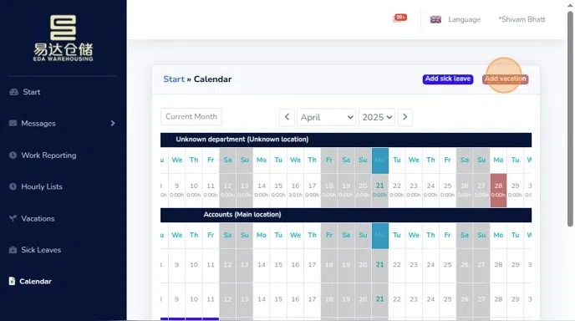
Task: Click the Start dashboard icon in sidebar
Action: point(13,92)
